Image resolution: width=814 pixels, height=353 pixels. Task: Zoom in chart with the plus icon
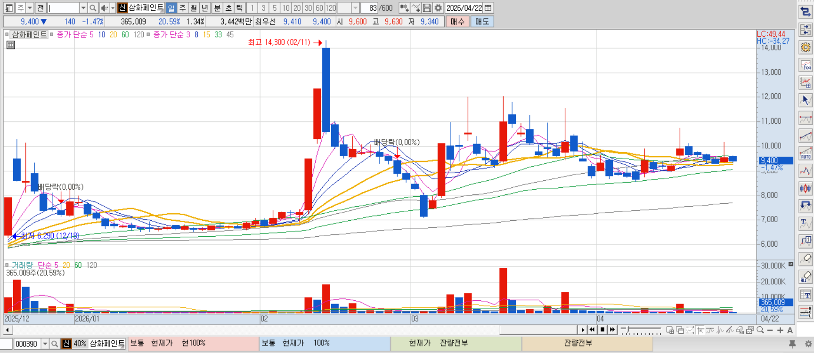(x=780, y=330)
